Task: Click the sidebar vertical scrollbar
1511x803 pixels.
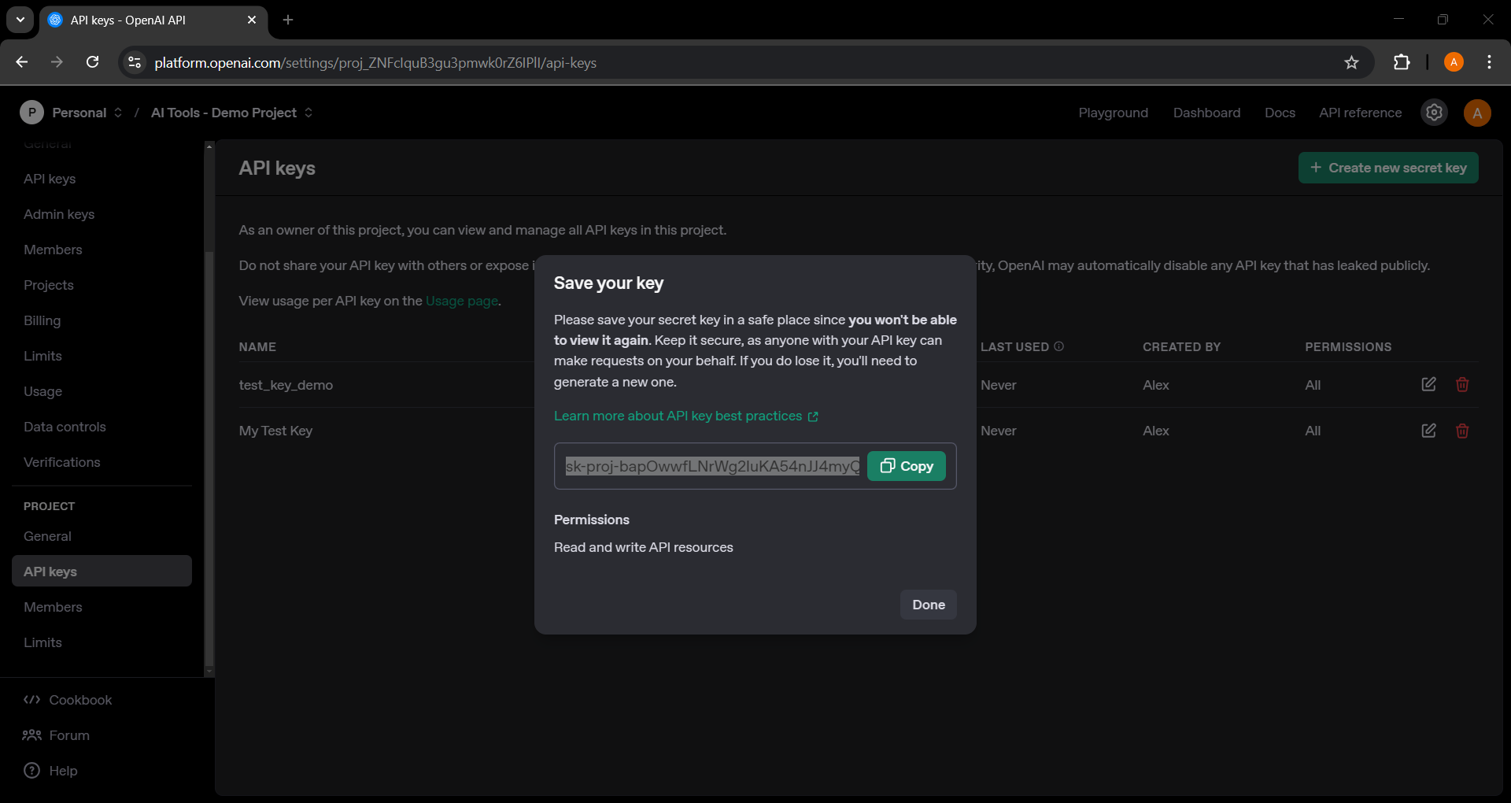Action: 209,457
